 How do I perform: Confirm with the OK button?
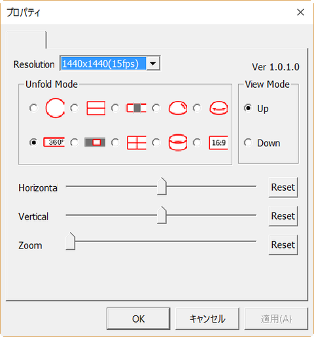139,319
